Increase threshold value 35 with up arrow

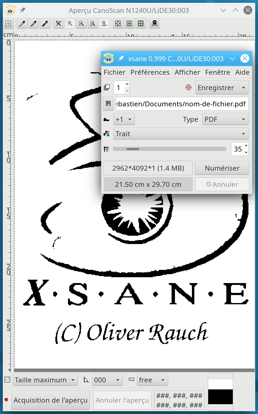(246, 146)
